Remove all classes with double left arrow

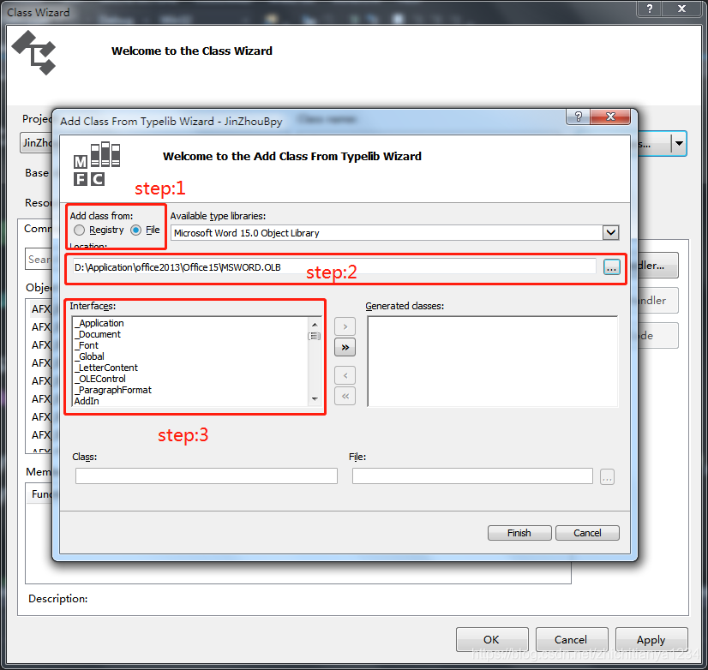coord(345,396)
